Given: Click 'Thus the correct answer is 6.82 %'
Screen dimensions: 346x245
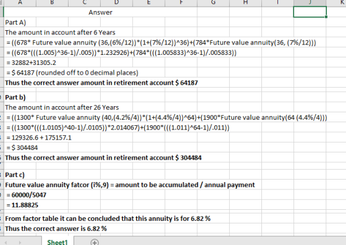Looking at the screenshot, I should 56,229.
